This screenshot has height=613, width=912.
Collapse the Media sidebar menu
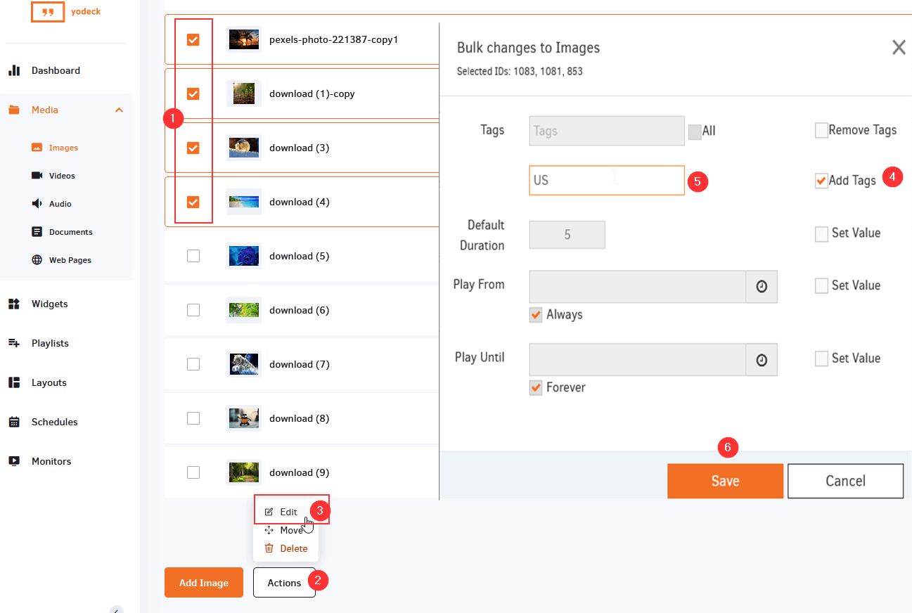(x=118, y=110)
